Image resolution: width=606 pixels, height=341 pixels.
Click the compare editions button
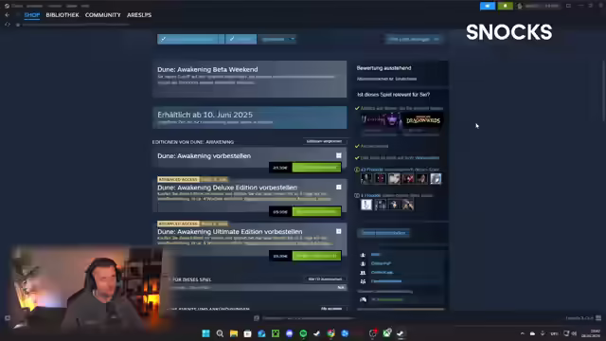pyautogui.click(x=324, y=141)
